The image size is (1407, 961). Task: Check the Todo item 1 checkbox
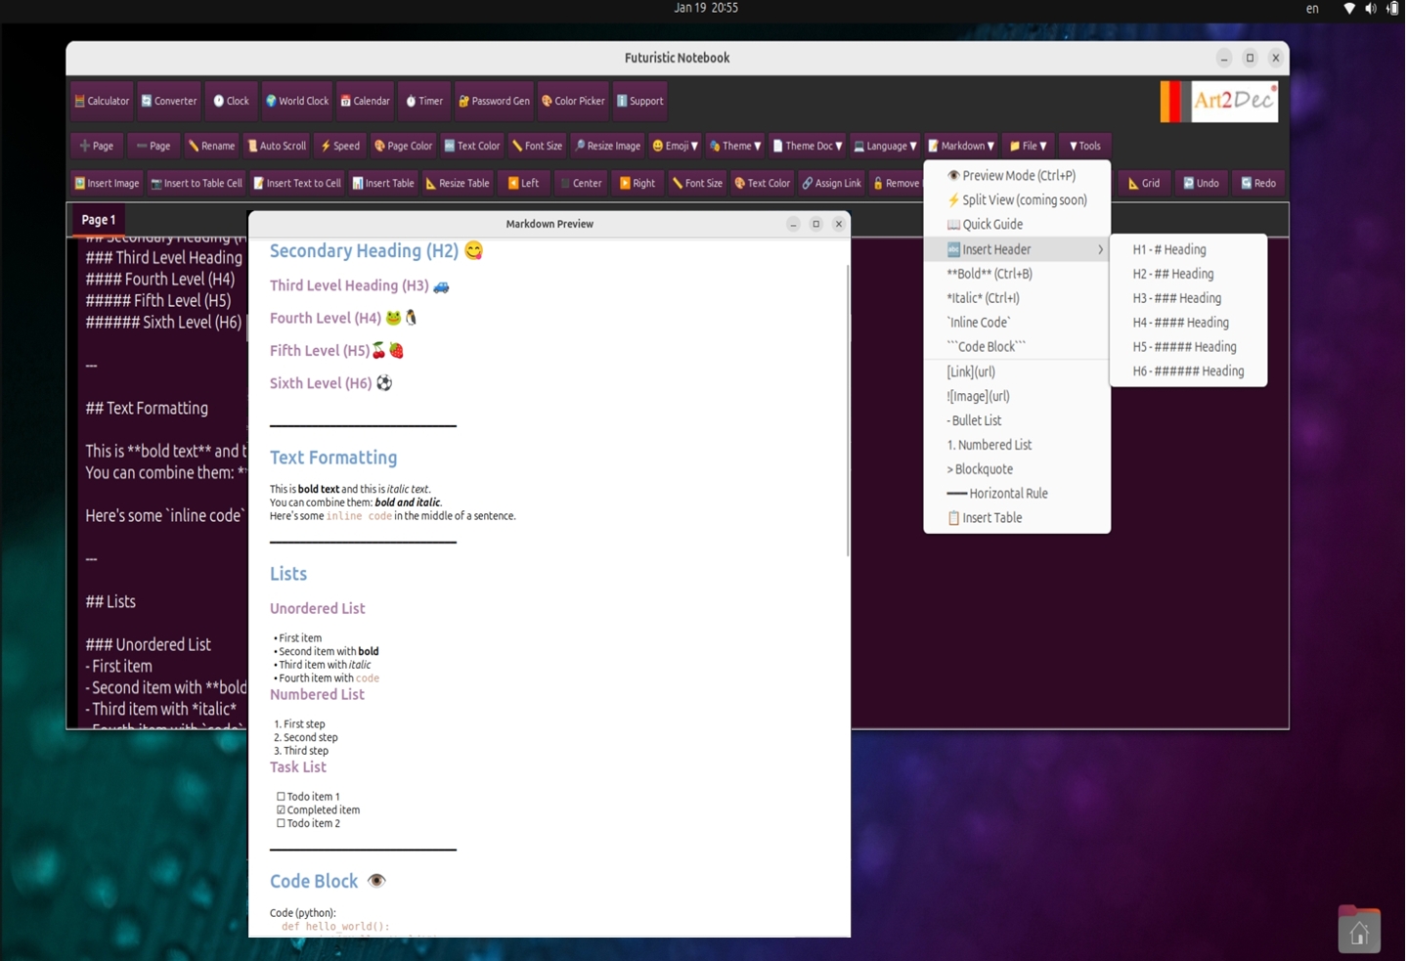[280, 797]
